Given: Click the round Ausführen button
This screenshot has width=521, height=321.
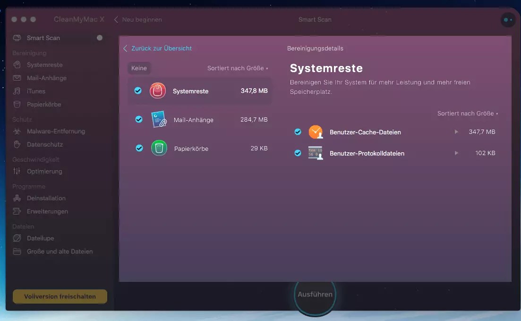Looking at the screenshot, I should point(315,294).
